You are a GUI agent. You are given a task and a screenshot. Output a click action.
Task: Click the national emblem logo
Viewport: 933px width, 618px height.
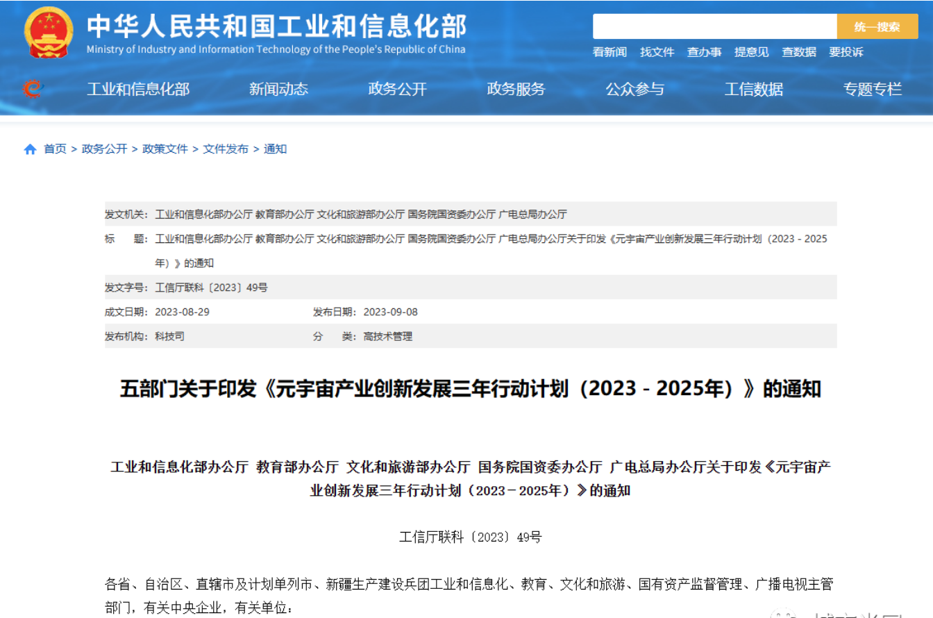coord(48,32)
